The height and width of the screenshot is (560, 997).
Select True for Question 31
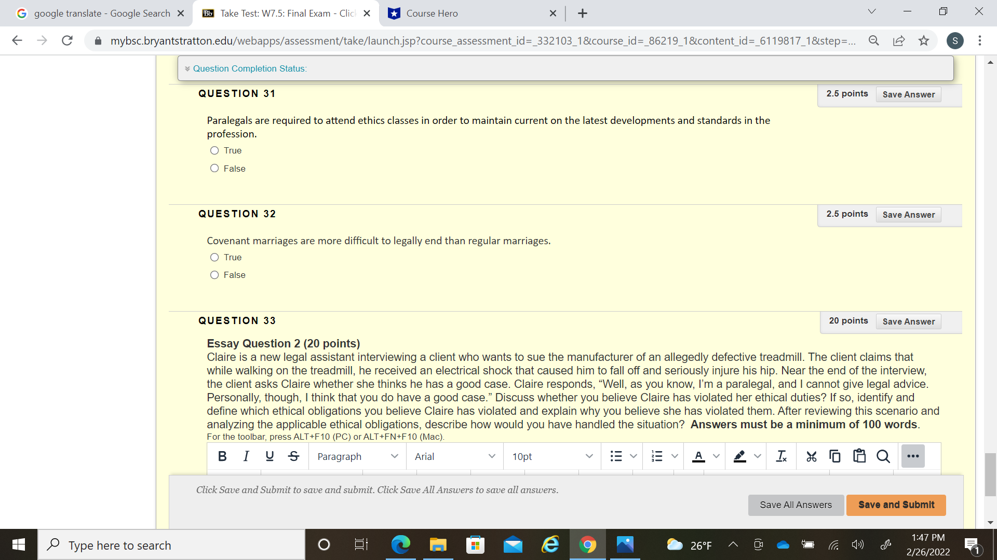point(214,150)
